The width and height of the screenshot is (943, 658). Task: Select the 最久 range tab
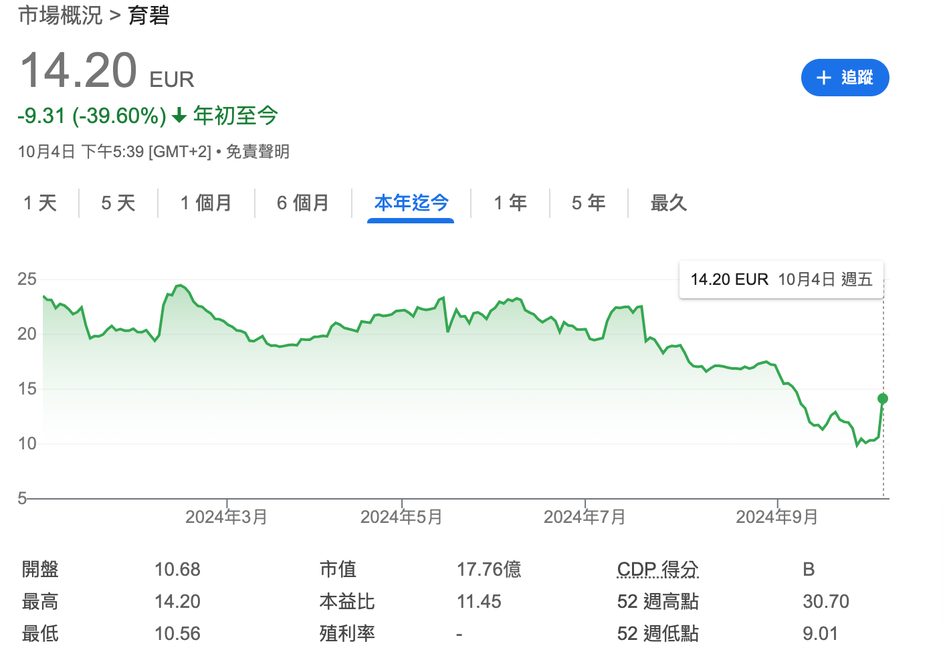[x=669, y=203]
